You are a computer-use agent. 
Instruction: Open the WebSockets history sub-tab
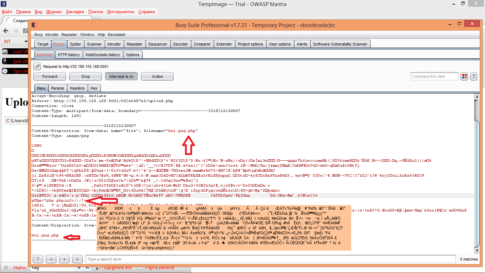point(103,55)
